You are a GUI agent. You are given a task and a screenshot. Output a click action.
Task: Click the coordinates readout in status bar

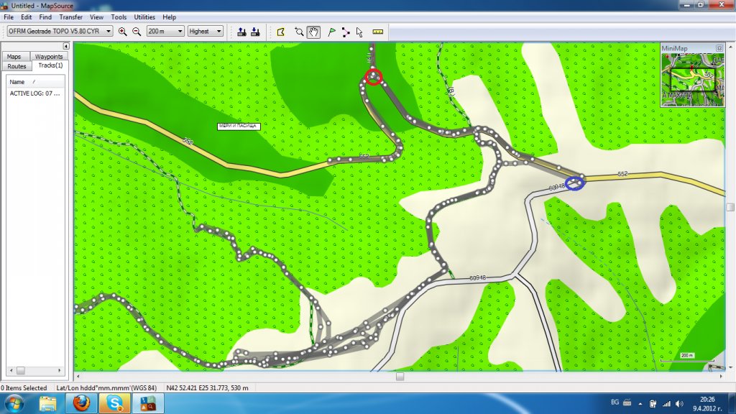pyautogui.click(x=208, y=387)
